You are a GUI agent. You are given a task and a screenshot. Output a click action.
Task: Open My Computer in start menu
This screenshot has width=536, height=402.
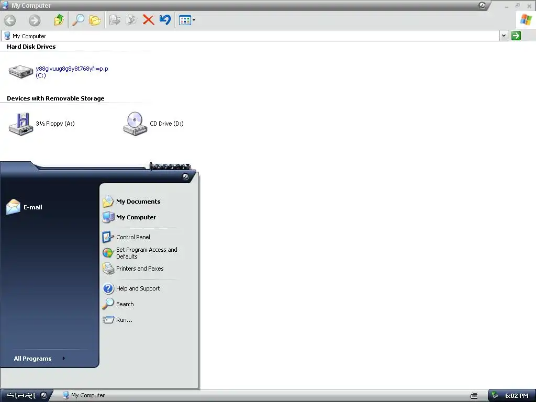pos(129,217)
